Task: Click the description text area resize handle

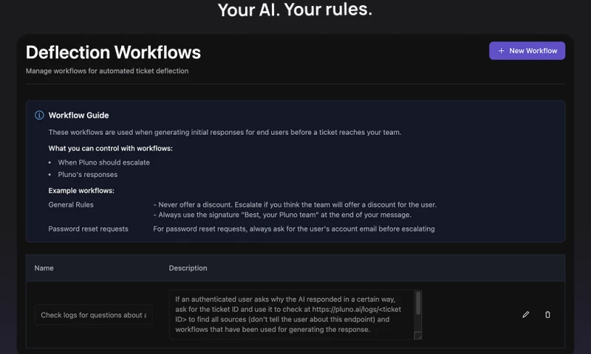Action: point(417,336)
